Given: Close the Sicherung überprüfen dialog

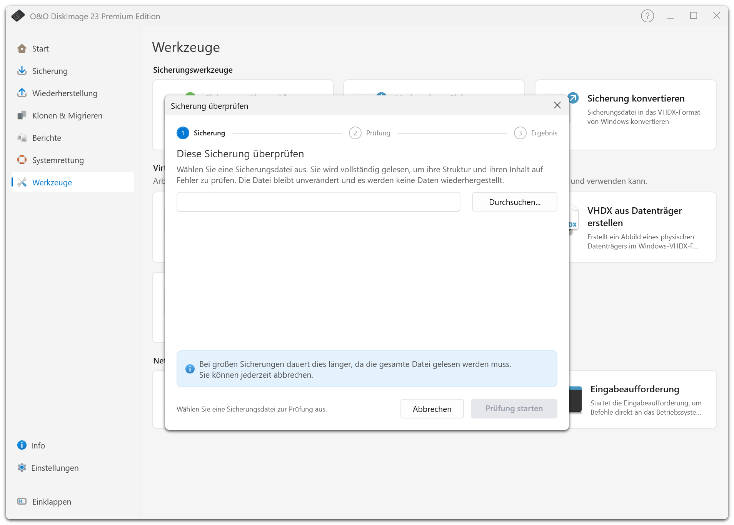Looking at the screenshot, I should (x=557, y=105).
